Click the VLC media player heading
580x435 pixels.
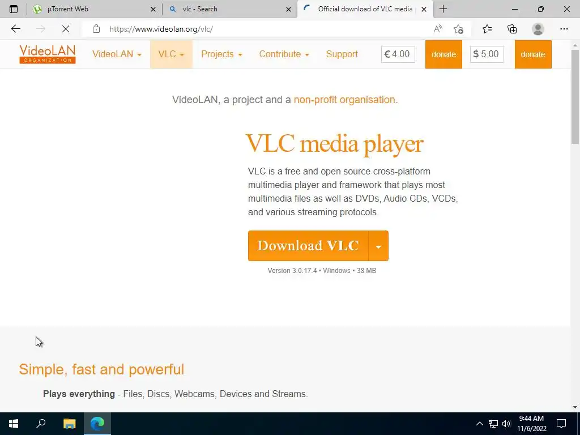pyautogui.click(x=334, y=143)
